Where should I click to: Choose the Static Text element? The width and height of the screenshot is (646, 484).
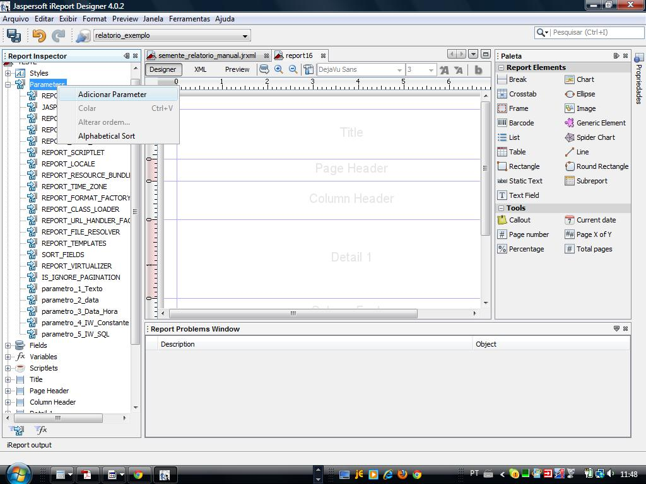click(520, 181)
